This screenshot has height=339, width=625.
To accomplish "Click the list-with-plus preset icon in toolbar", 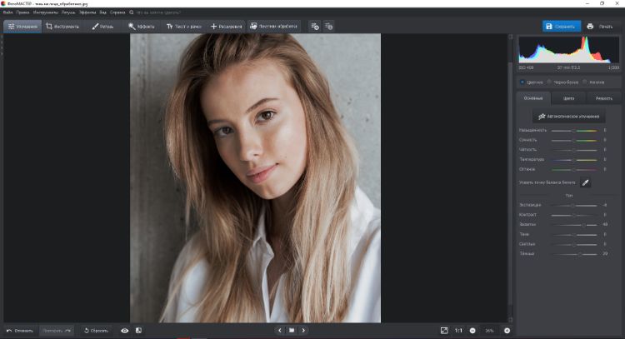I will (315, 27).
